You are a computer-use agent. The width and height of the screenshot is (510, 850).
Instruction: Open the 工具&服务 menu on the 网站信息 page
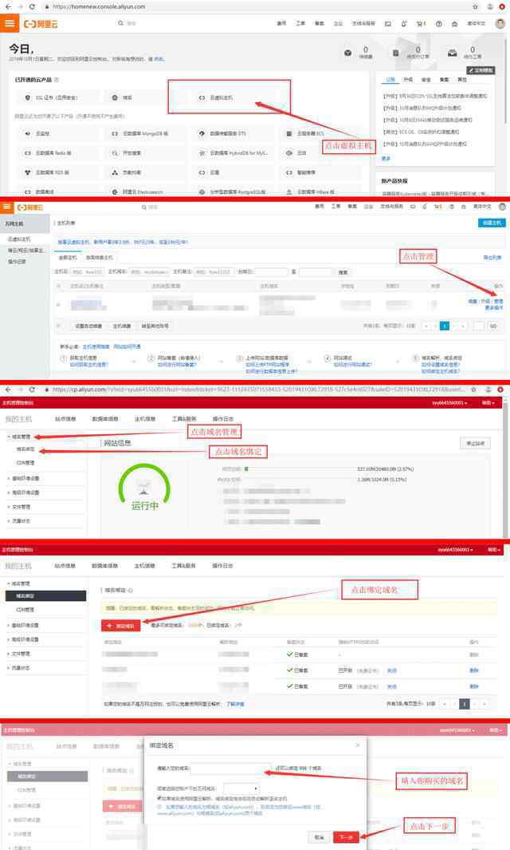coord(184,419)
